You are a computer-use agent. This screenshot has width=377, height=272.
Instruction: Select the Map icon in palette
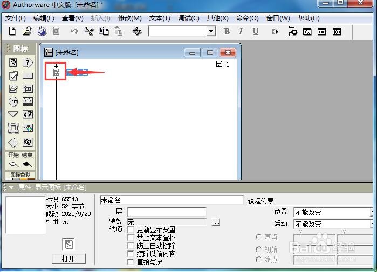point(28,88)
